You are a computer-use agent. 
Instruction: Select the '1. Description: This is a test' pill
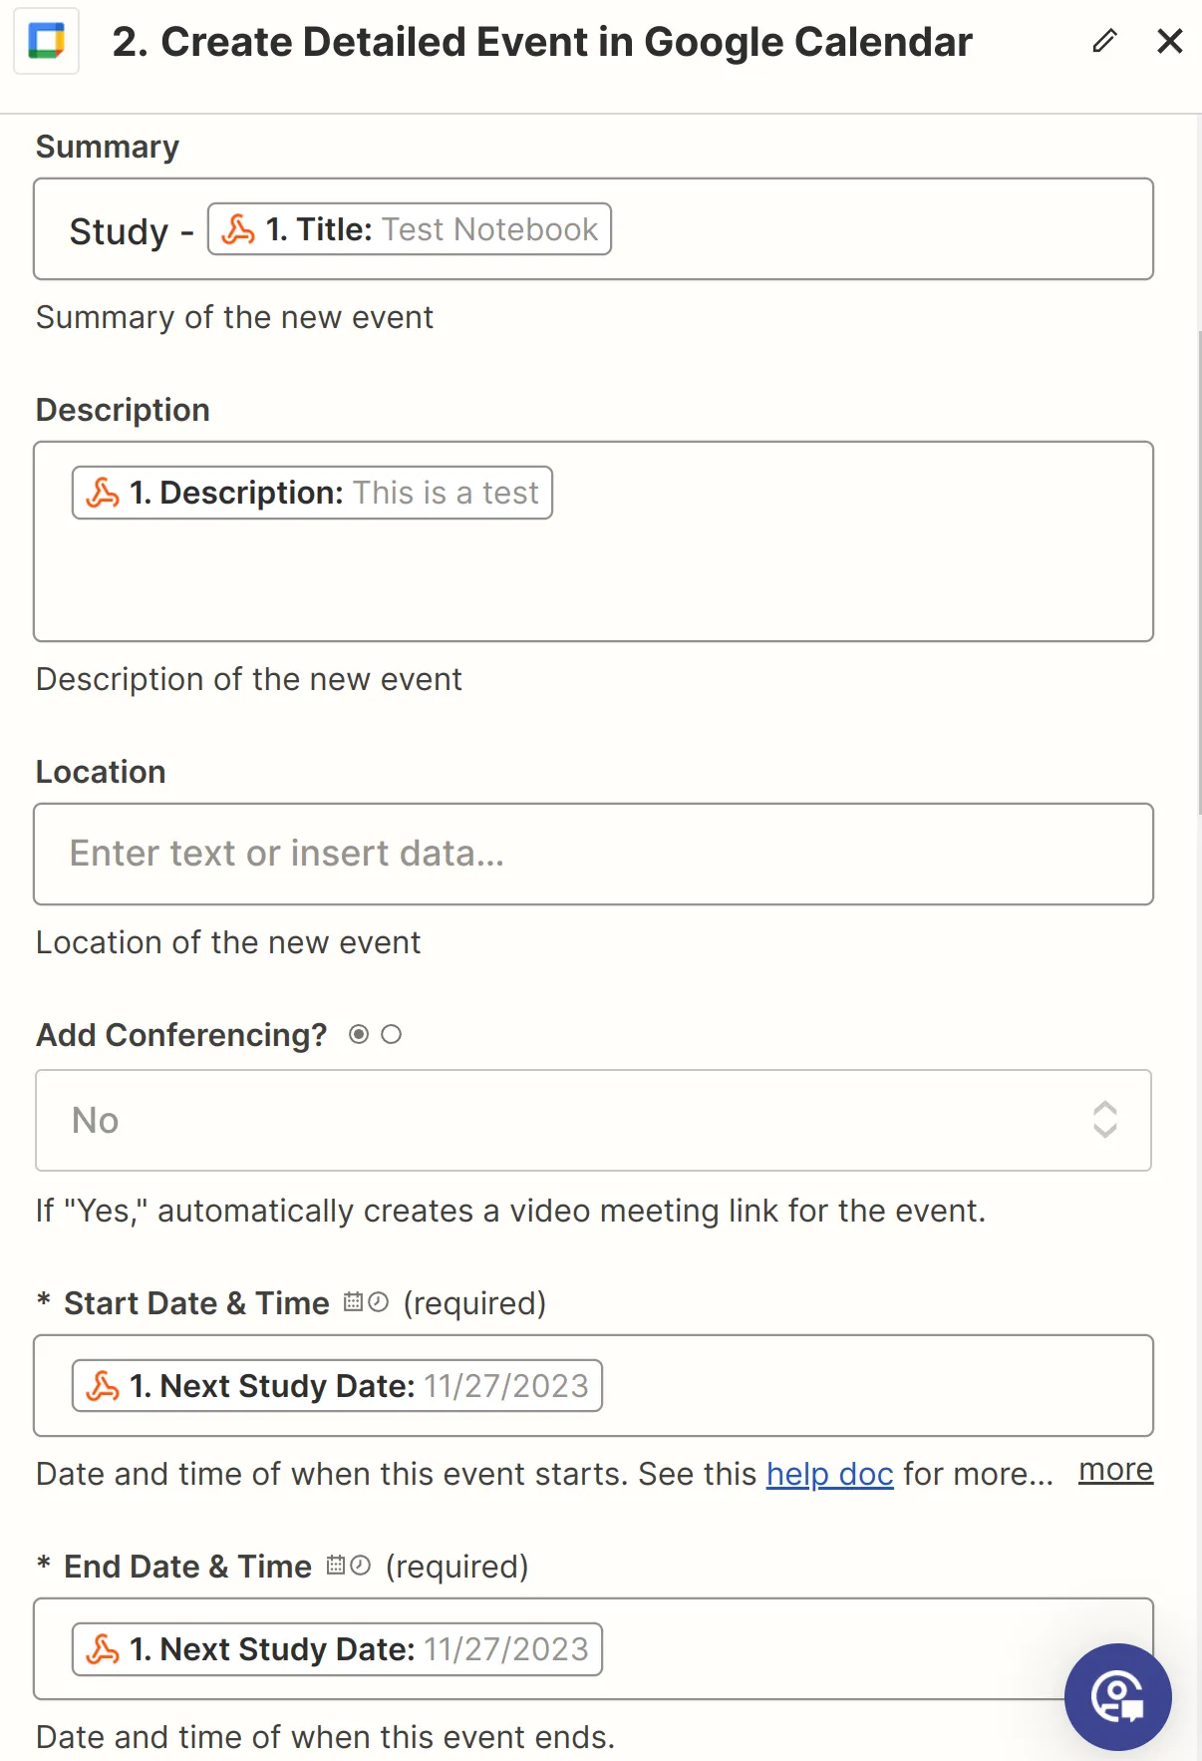(x=312, y=493)
